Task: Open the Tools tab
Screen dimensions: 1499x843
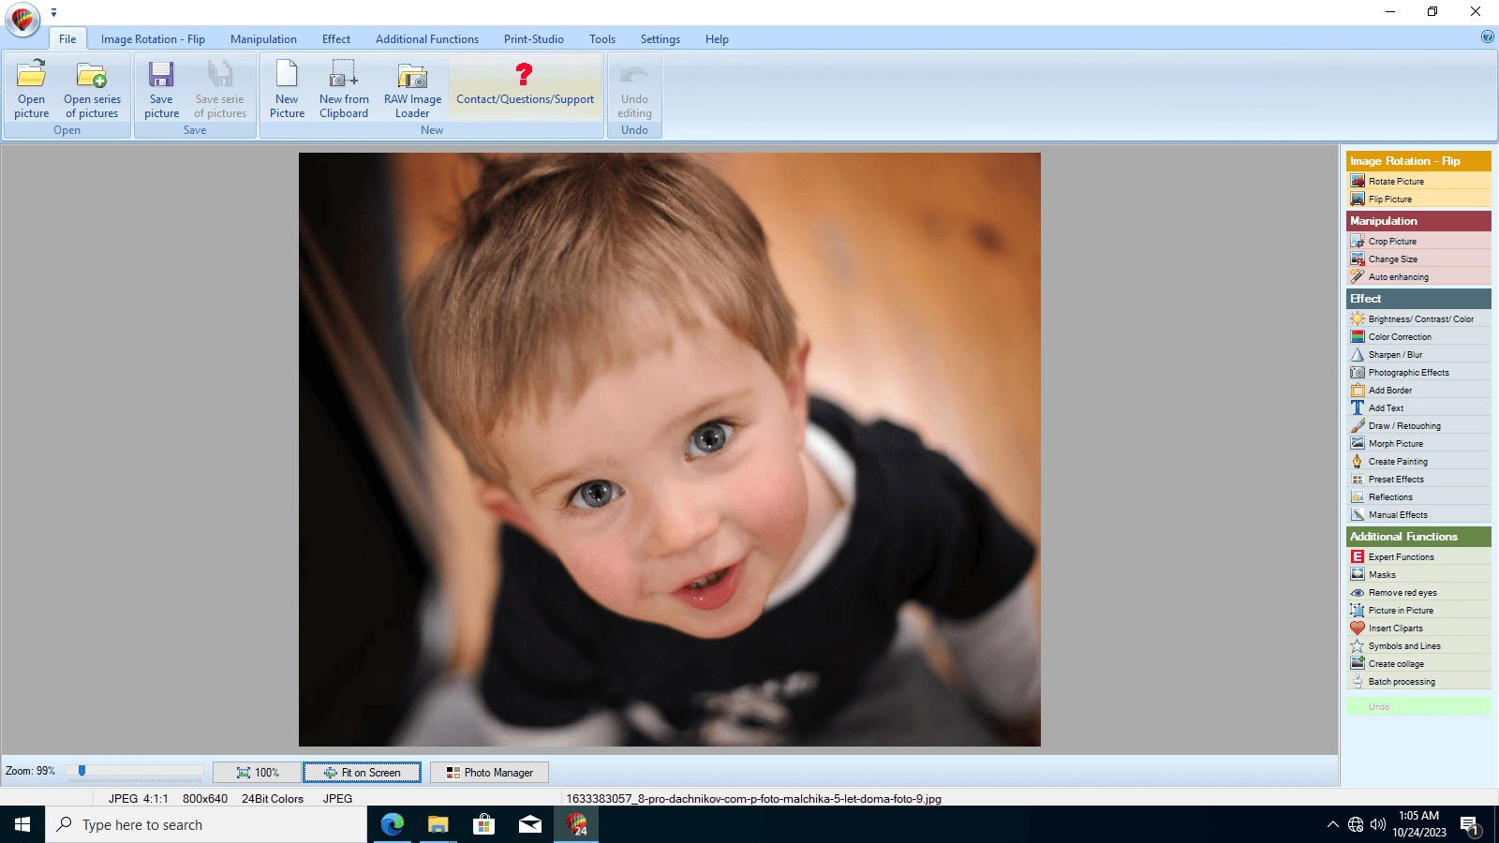Action: coord(602,39)
